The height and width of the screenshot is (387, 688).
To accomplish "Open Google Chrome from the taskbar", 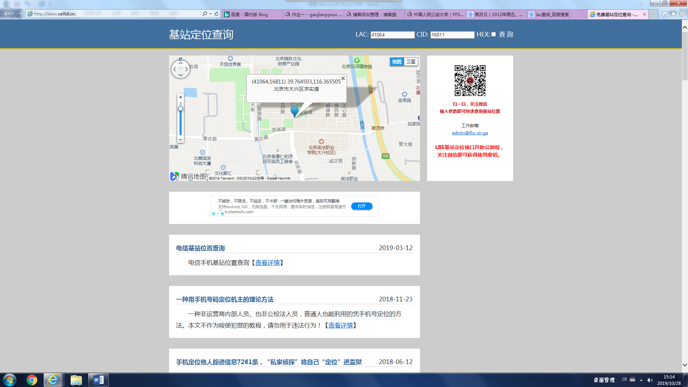I will 32,380.
